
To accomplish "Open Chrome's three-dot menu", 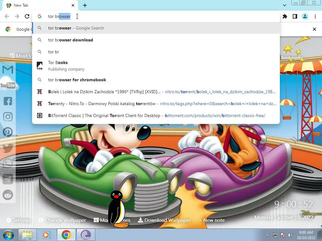I will (315, 16).
